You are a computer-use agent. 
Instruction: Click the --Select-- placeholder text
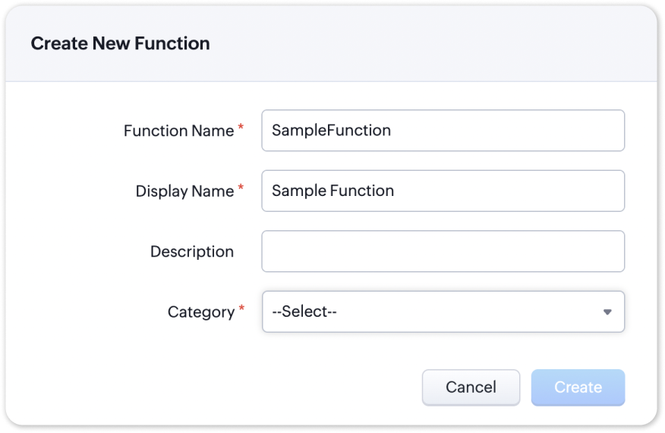point(304,312)
